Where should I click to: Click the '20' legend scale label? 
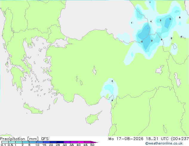[x=51, y=145]
